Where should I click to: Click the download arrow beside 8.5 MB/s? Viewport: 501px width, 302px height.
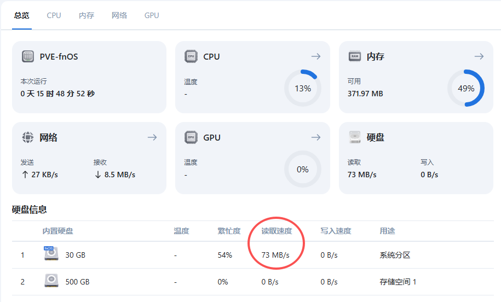[x=98, y=175]
